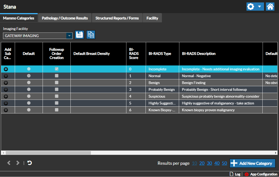Viewport: 279px width, 177px height.
Task: Set results per page to 50
Action: [224, 163]
